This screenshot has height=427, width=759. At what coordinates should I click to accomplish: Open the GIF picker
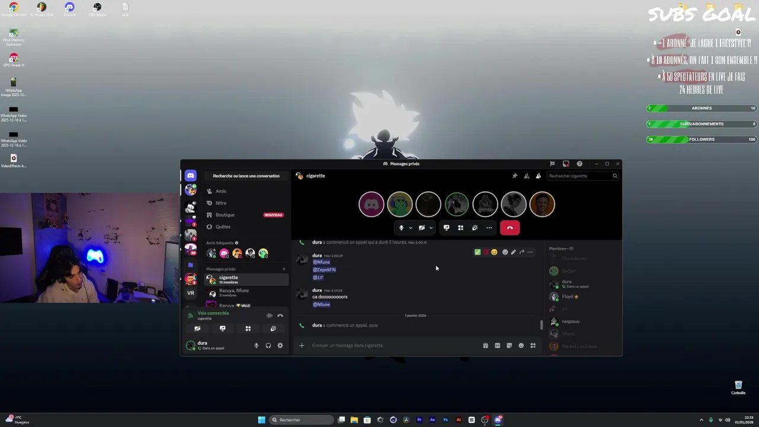[498, 345]
